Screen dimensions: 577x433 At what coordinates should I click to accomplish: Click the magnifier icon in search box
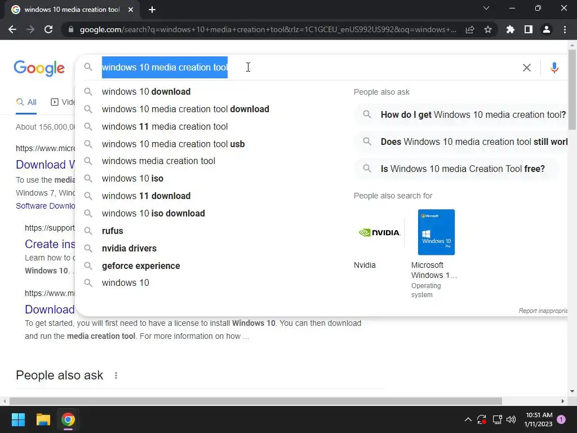click(x=88, y=67)
